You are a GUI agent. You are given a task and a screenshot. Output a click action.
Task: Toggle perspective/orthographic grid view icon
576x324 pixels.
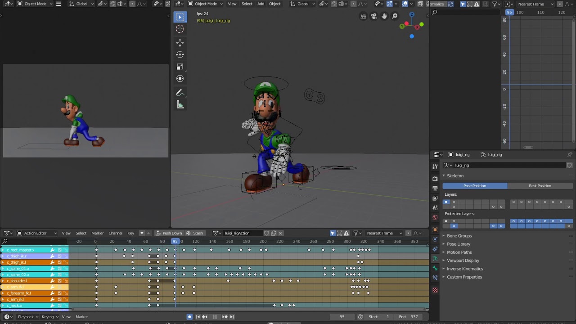(x=363, y=16)
